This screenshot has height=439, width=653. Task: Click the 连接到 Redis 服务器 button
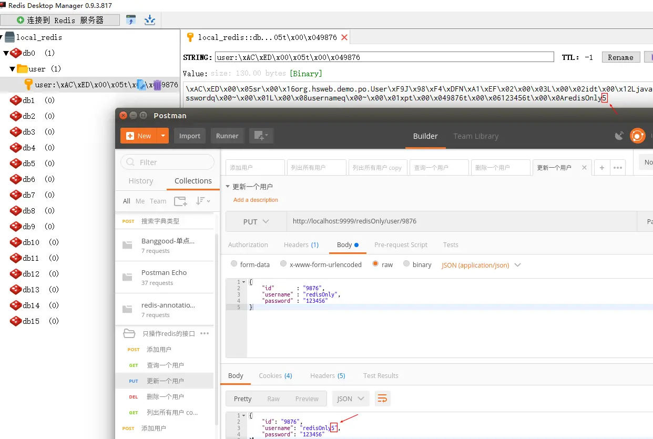click(60, 20)
